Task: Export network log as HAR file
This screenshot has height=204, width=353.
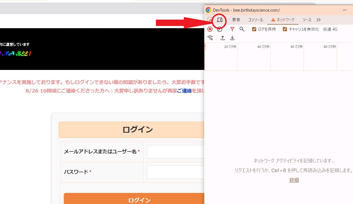Action: pos(232,38)
